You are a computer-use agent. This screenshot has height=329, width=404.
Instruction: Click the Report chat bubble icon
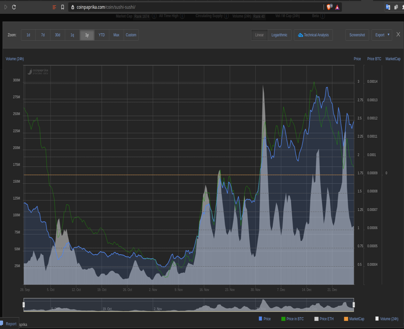tap(2, 323)
